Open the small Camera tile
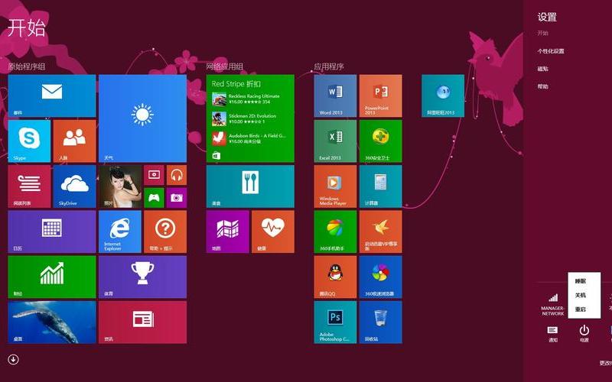Viewport: 612px width, 382px height. pyautogui.click(x=177, y=198)
